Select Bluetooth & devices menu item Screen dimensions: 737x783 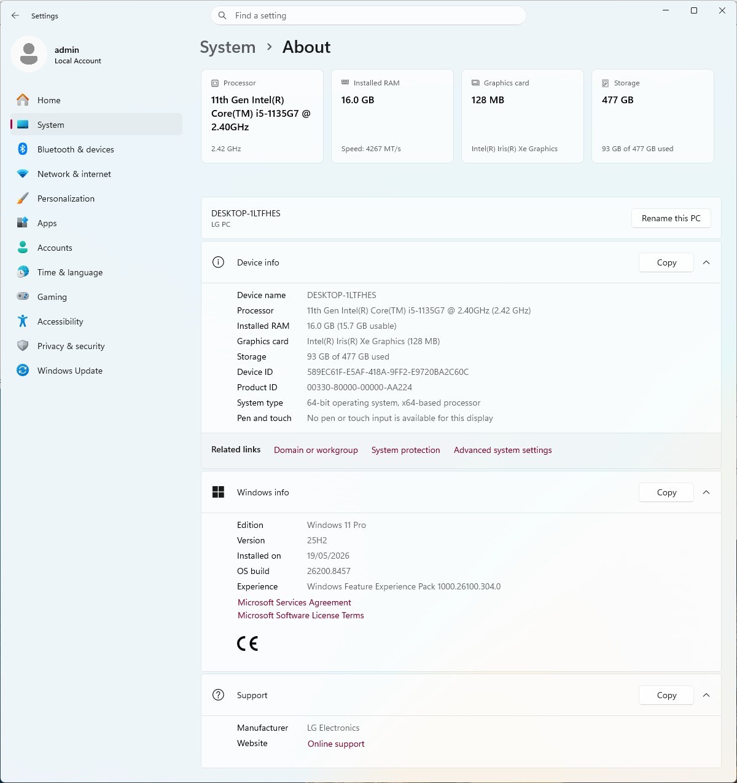click(96, 149)
